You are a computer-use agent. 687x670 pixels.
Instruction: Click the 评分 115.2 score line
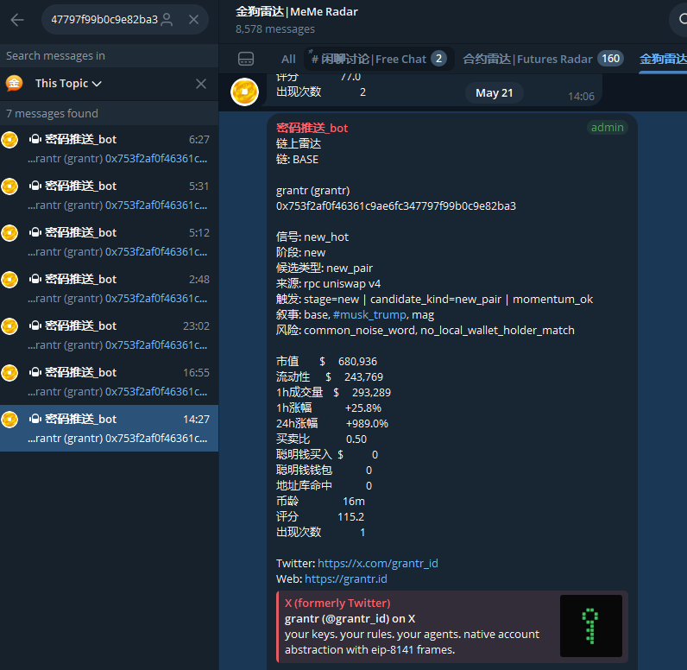point(320,516)
